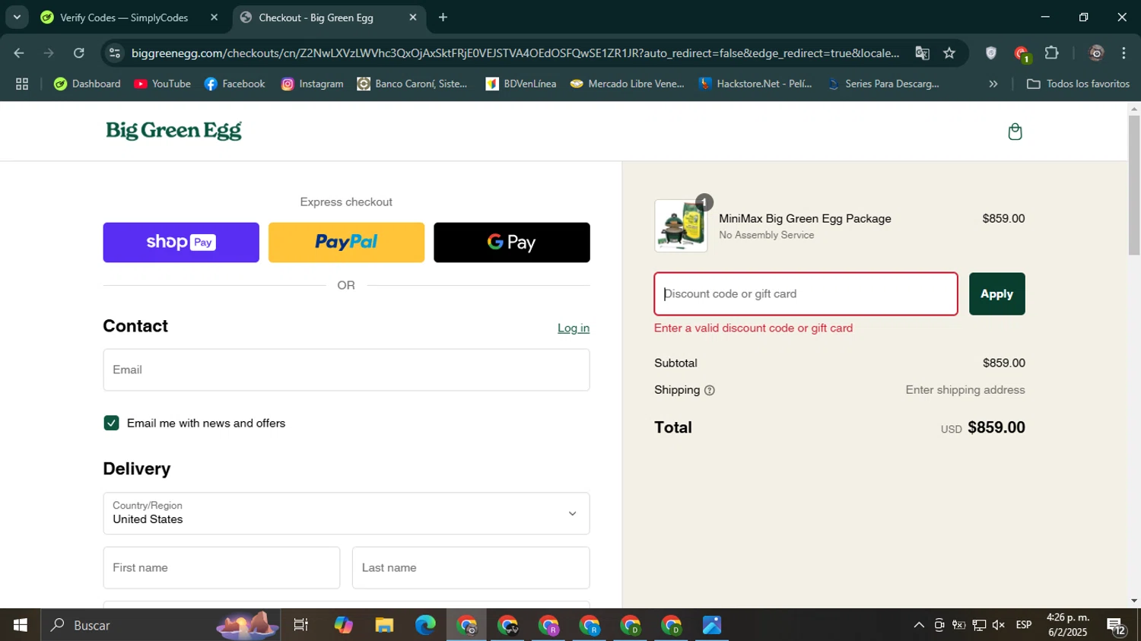Pay with Shop Pay button
Image resolution: width=1141 pixels, height=641 pixels.
[181, 243]
